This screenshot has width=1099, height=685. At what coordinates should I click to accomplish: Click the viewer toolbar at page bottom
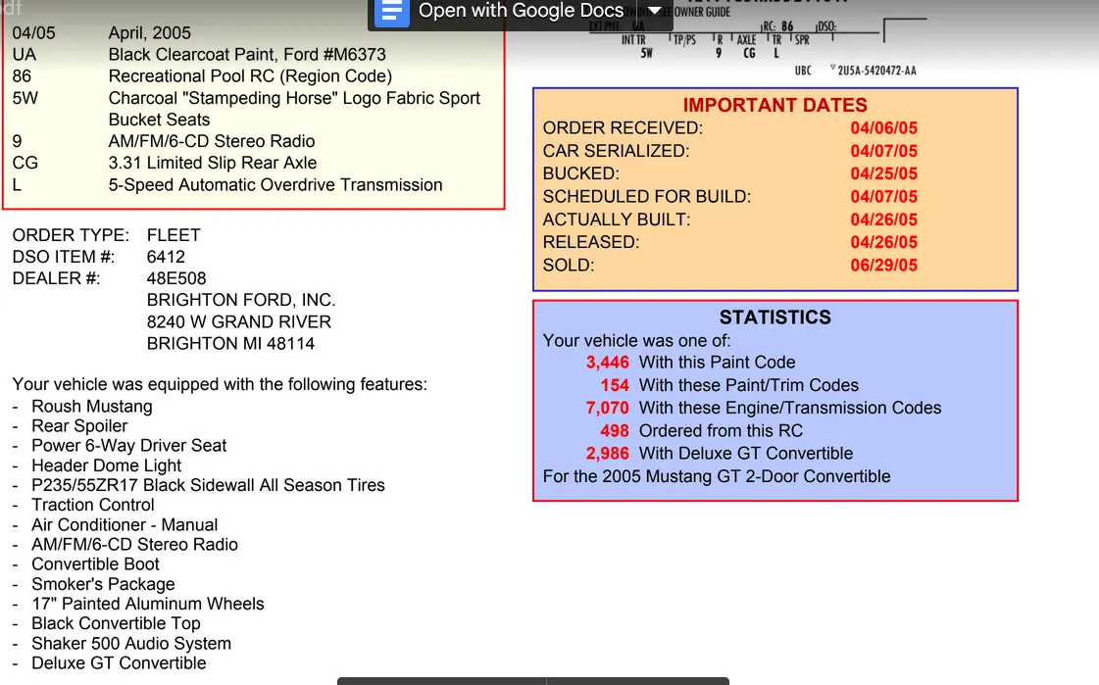tap(532, 681)
